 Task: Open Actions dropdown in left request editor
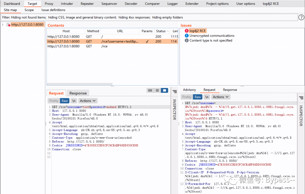pos(88,101)
